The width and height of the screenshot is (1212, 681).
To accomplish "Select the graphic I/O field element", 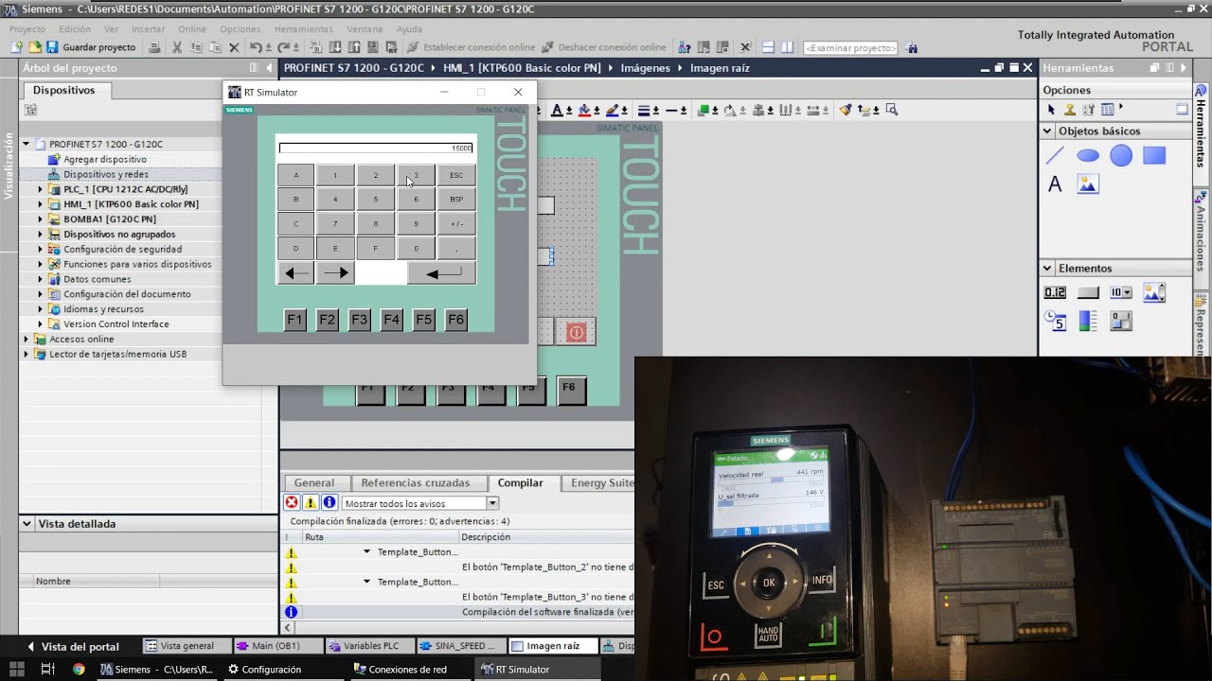I will [x=1154, y=292].
